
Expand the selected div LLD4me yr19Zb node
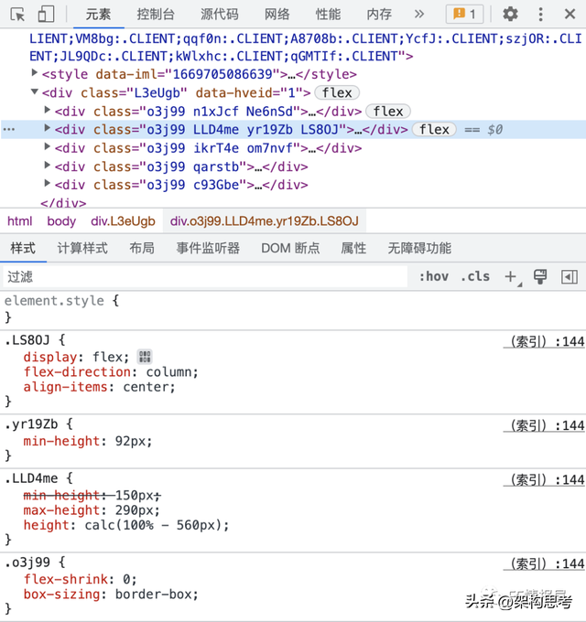(x=48, y=128)
